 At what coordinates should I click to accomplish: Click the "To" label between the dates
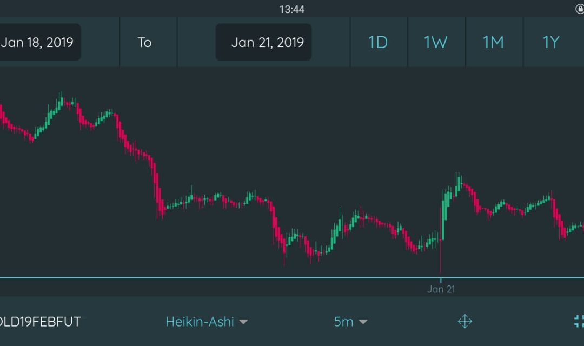(144, 42)
